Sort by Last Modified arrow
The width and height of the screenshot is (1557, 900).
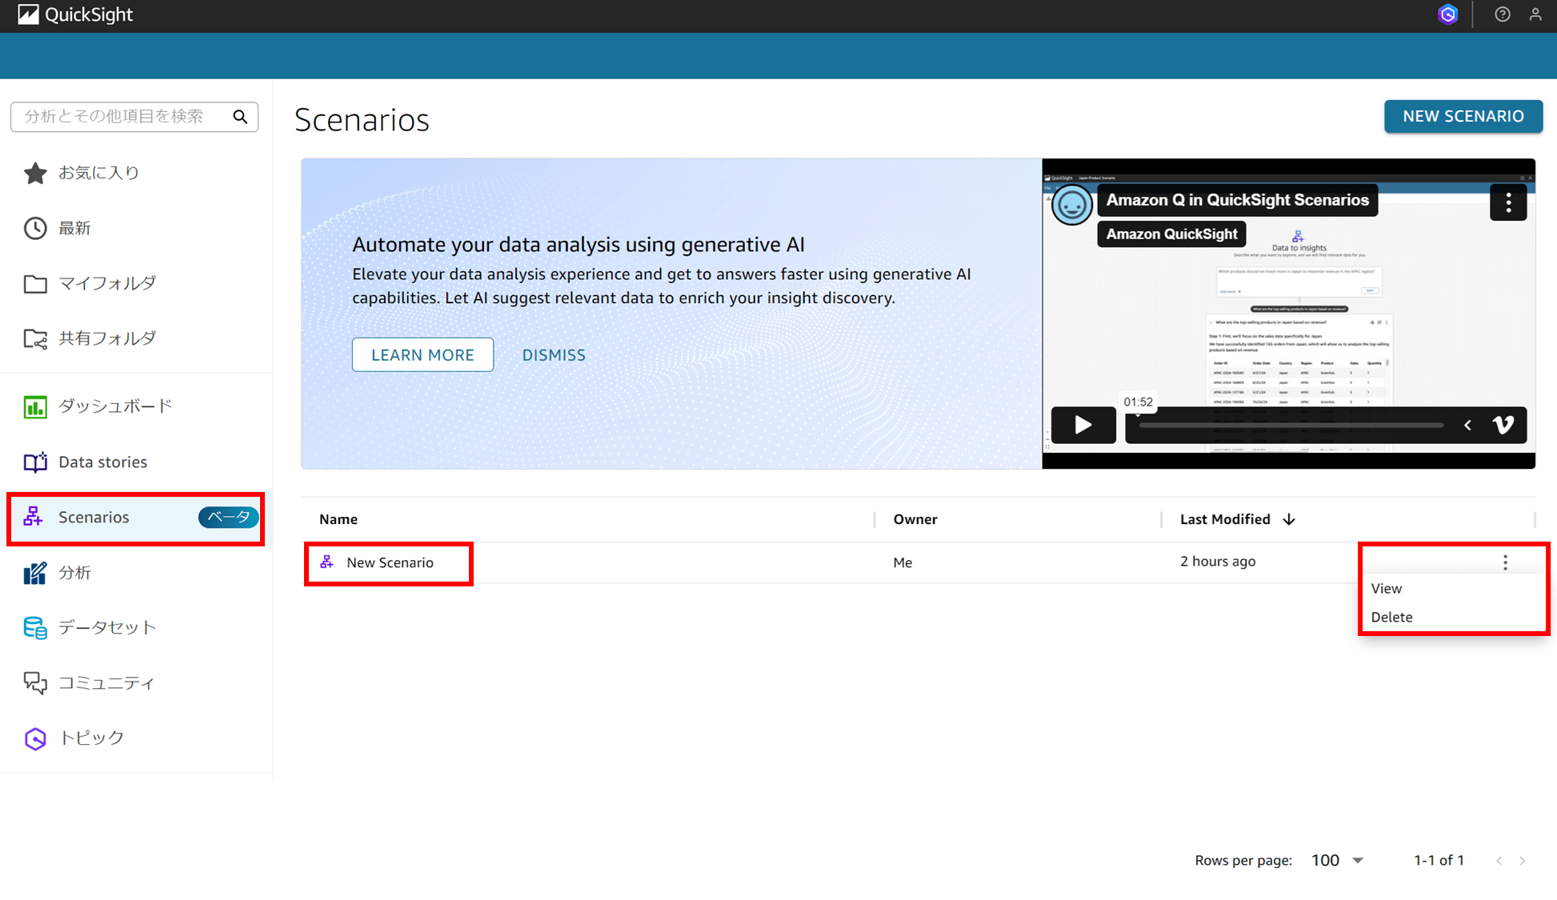[x=1288, y=519]
